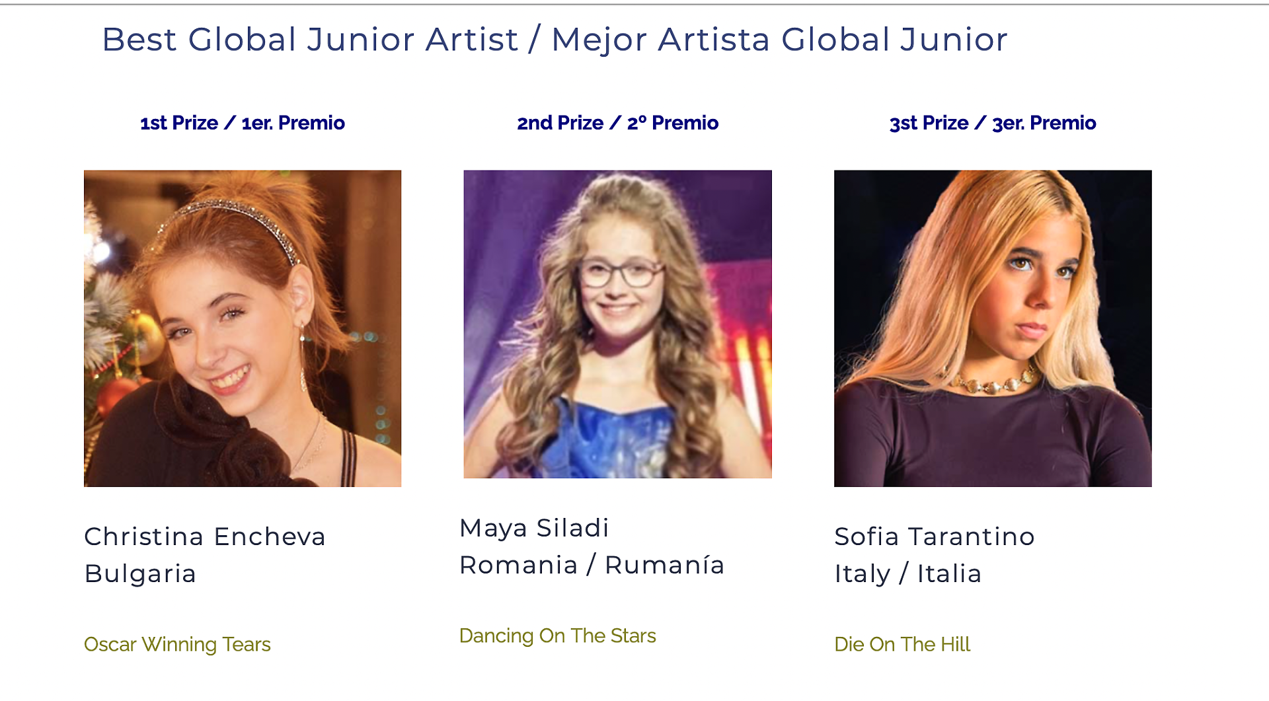Click the Spanish word 'Italia'
This screenshot has height=701, width=1269.
[x=948, y=573]
